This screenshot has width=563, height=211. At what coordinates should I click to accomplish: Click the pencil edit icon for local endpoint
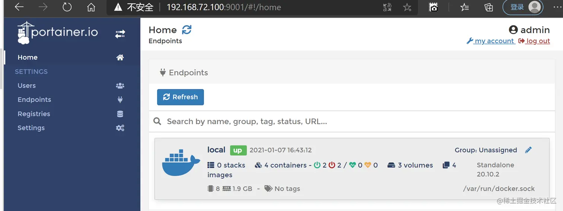528,150
